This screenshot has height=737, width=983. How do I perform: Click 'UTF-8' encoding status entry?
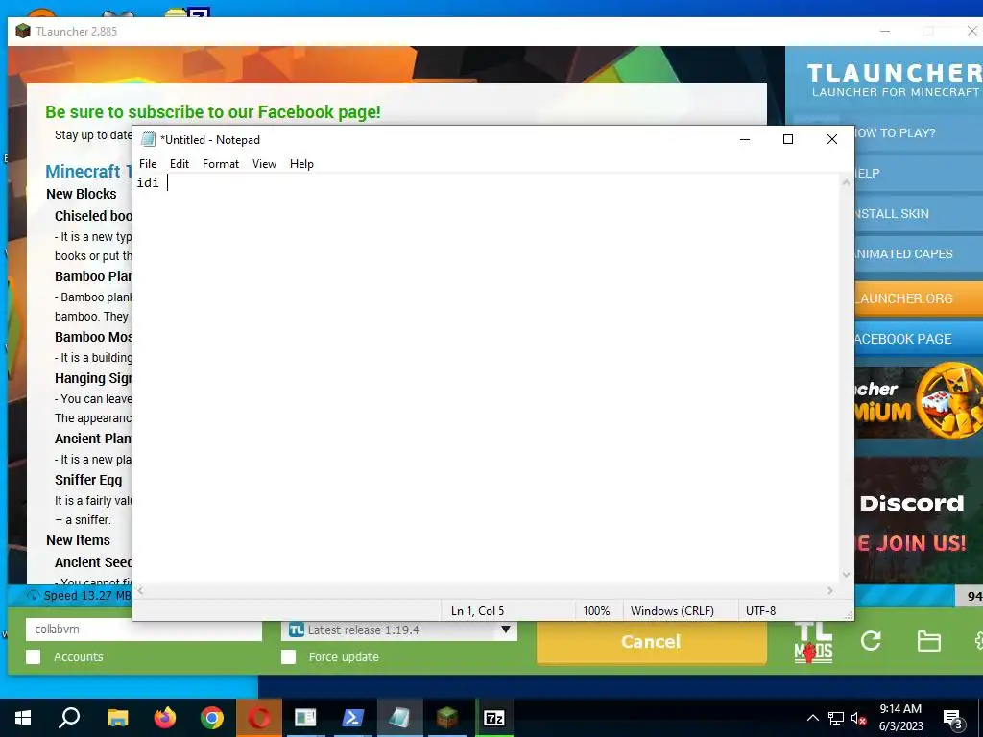760,611
